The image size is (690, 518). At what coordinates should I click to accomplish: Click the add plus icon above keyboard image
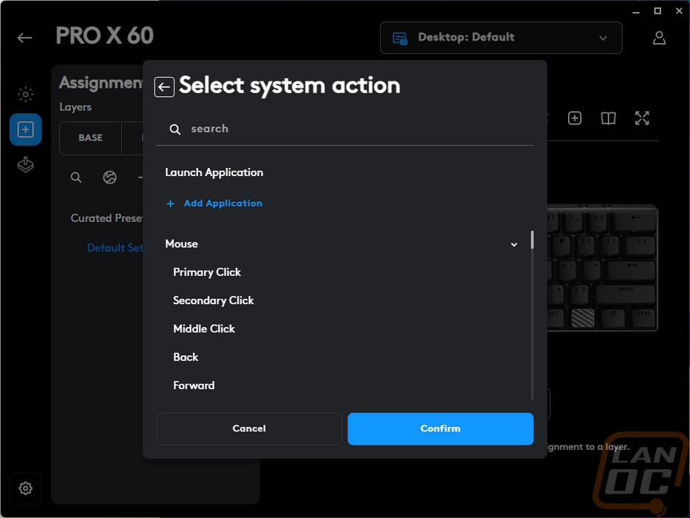[575, 118]
